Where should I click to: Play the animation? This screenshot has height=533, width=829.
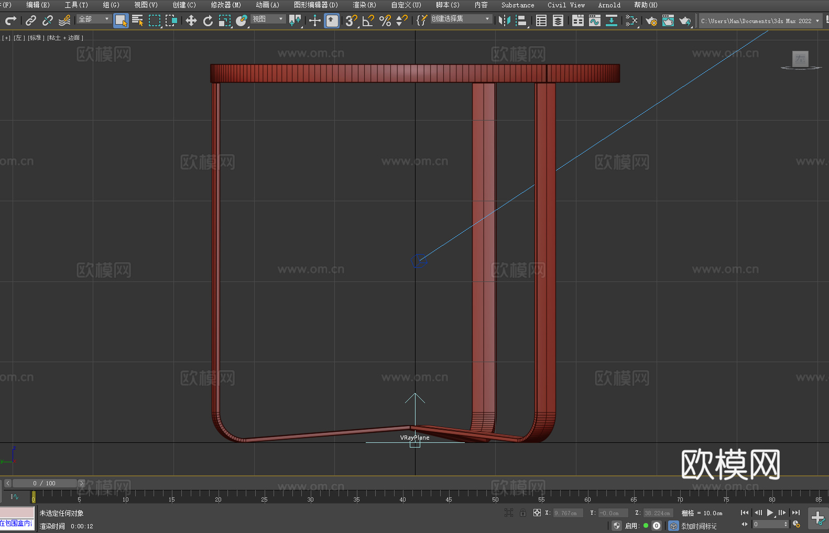(770, 513)
